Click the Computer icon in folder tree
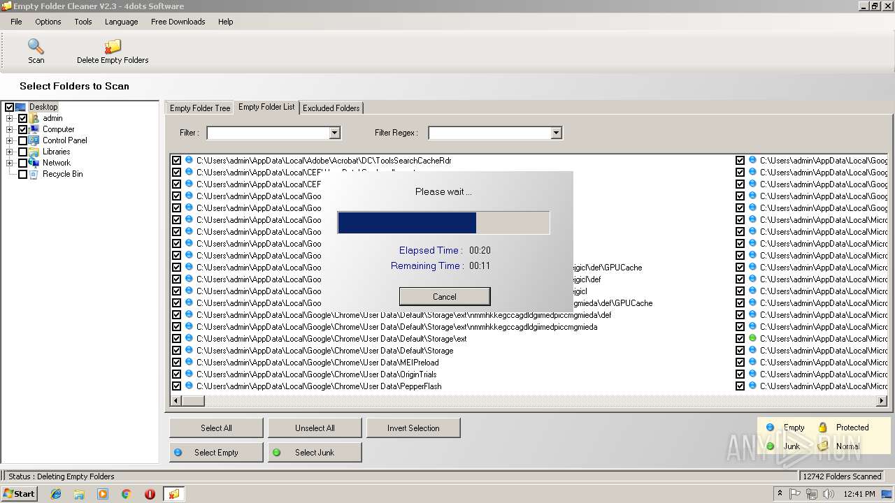895x503 pixels. [34, 129]
